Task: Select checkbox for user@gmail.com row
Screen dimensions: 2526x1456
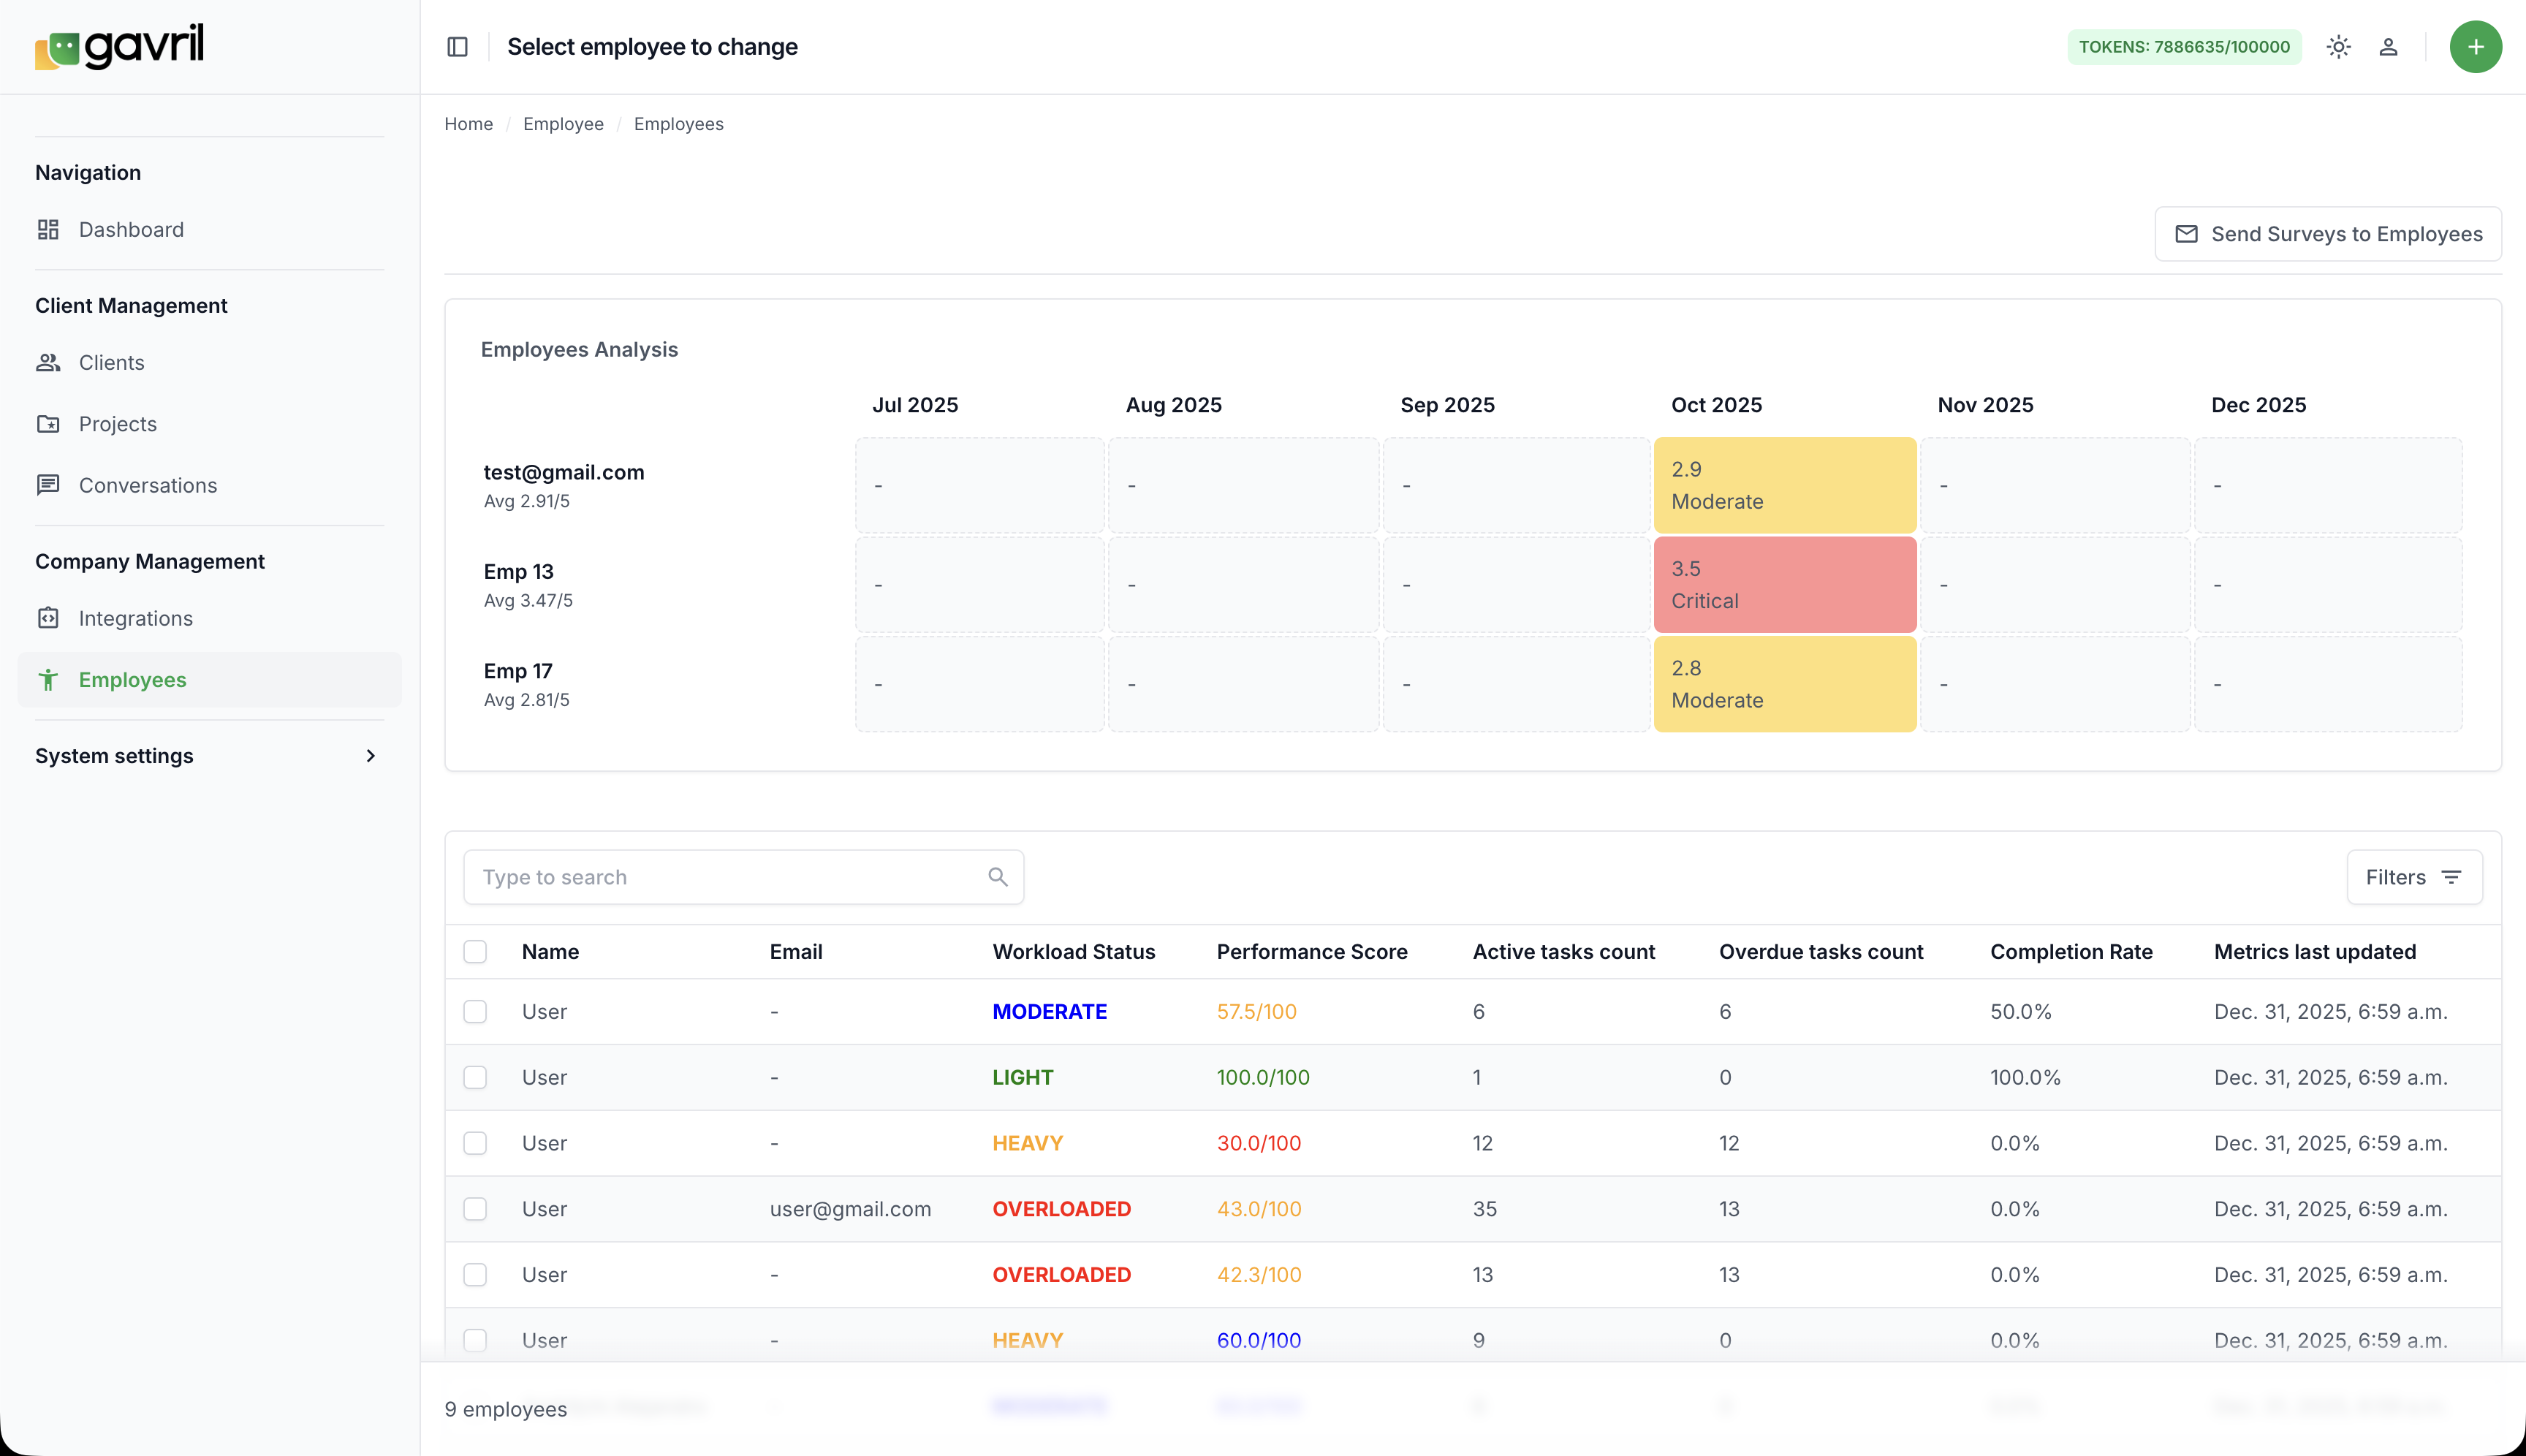Action: coord(475,1209)
